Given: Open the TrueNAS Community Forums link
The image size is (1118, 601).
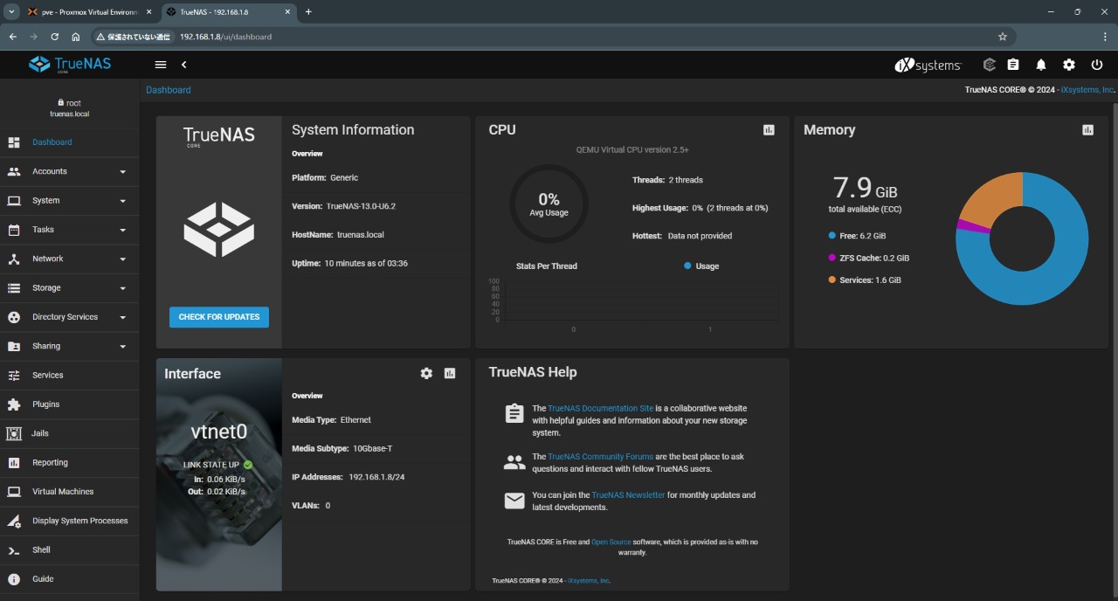Looking at the screenshot, I should coord(601,456).
